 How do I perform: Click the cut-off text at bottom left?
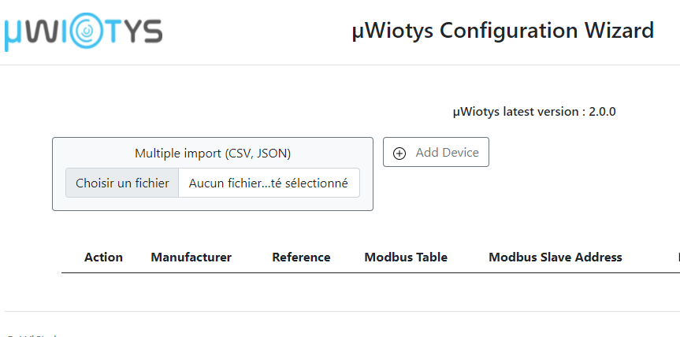pyautogui.click(x=32, y=335)
